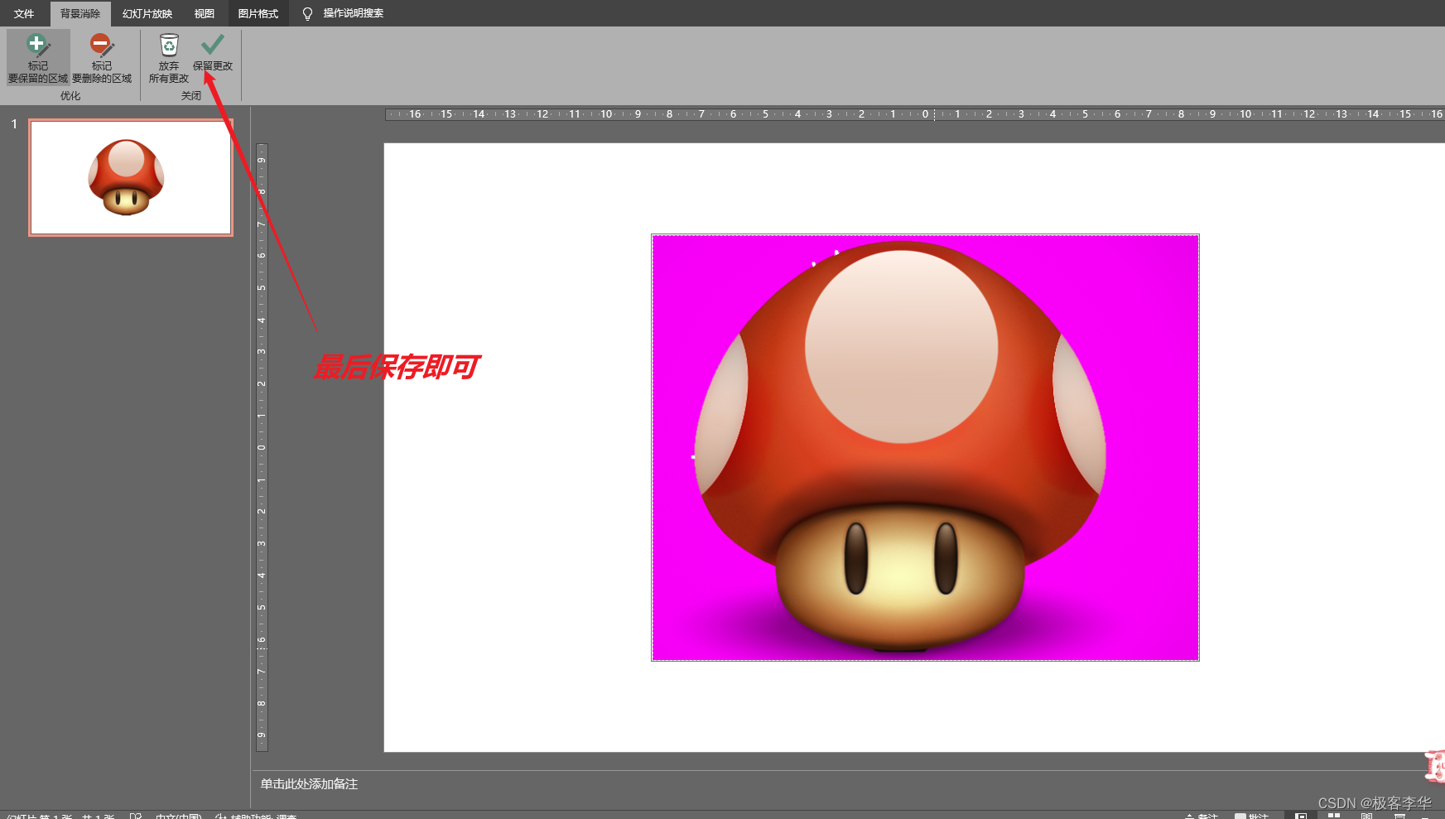Click the discard all changes trash icon
Viewport: 1445px width, 819px height.
point(169,46)
